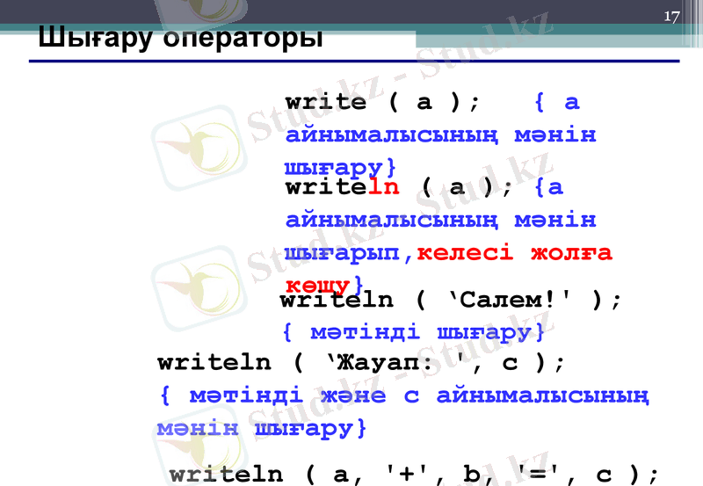Click the slide number 17
Screen dimensions: 703x486
(x=671, y=17)
